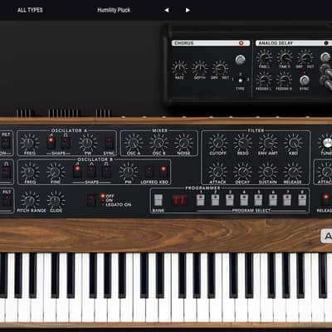
Task: Select Program 4 button
Action: coord(244,200)
